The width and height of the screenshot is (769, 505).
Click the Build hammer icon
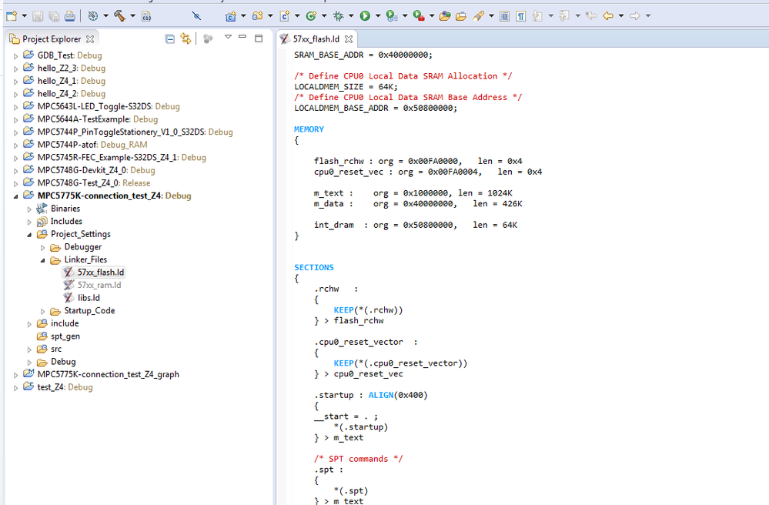click(119, 15)
